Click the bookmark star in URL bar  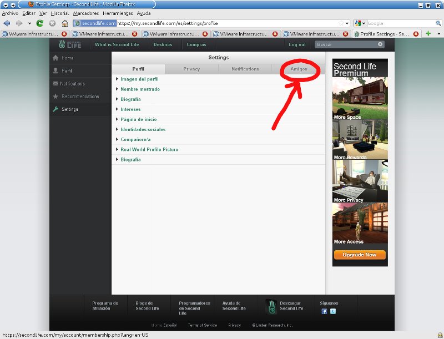pos(341,23)
